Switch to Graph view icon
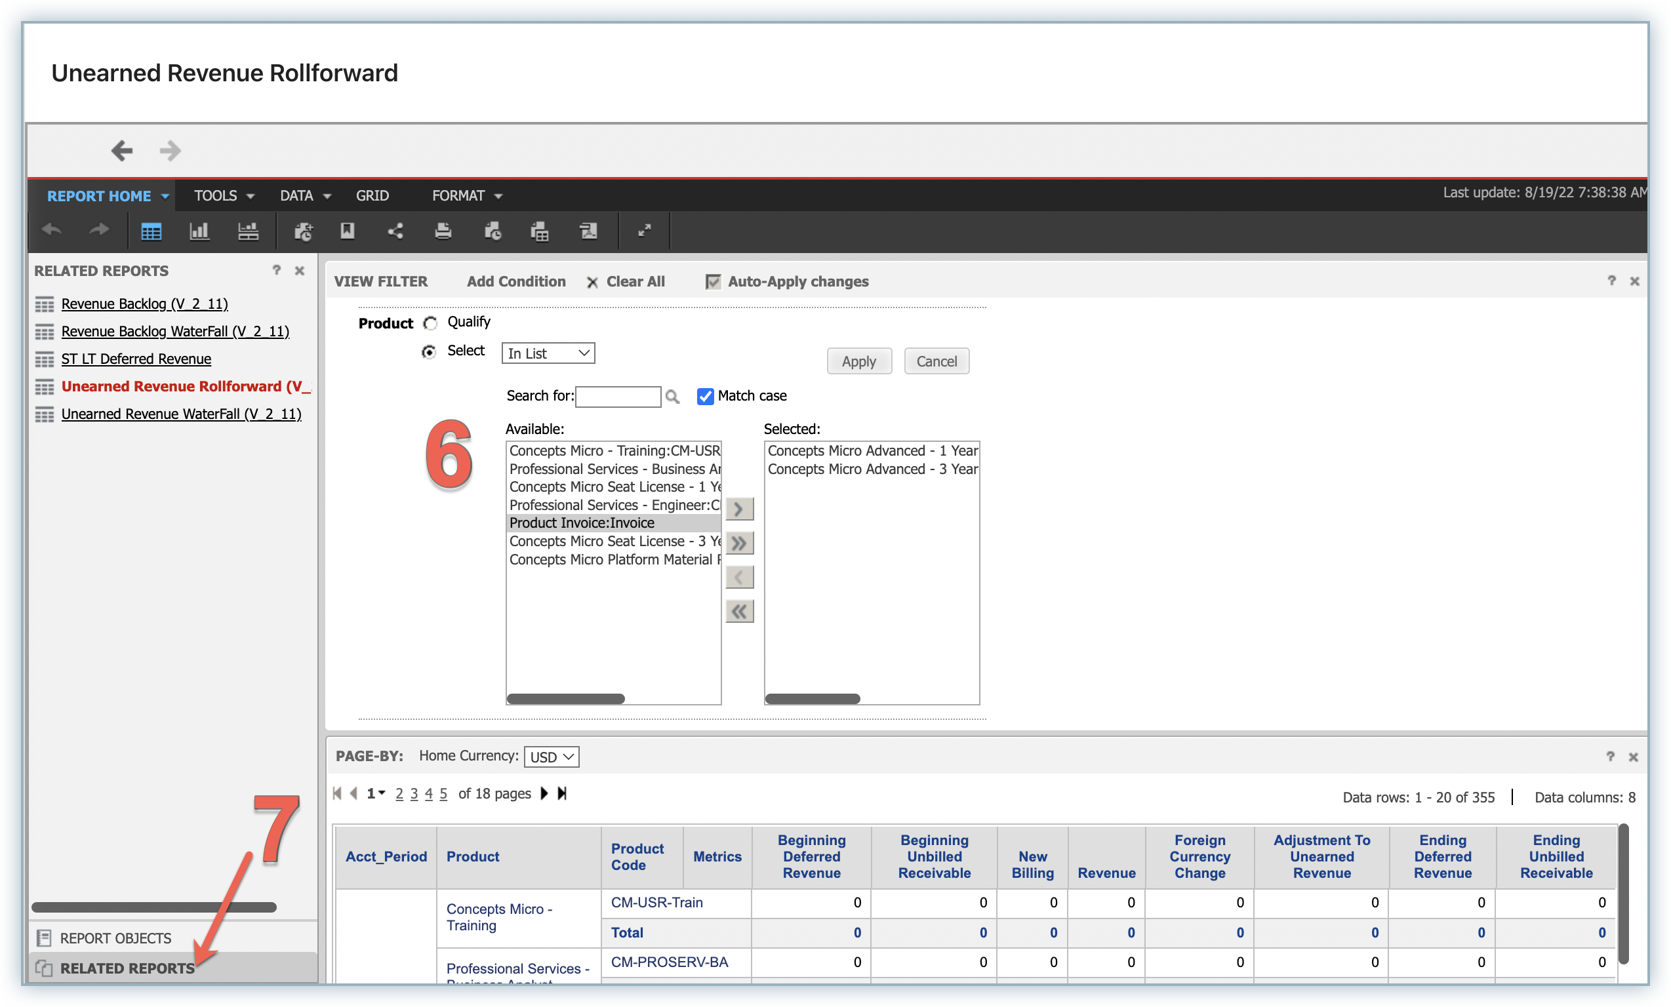1671x1007 pixels. coord(199,231)
